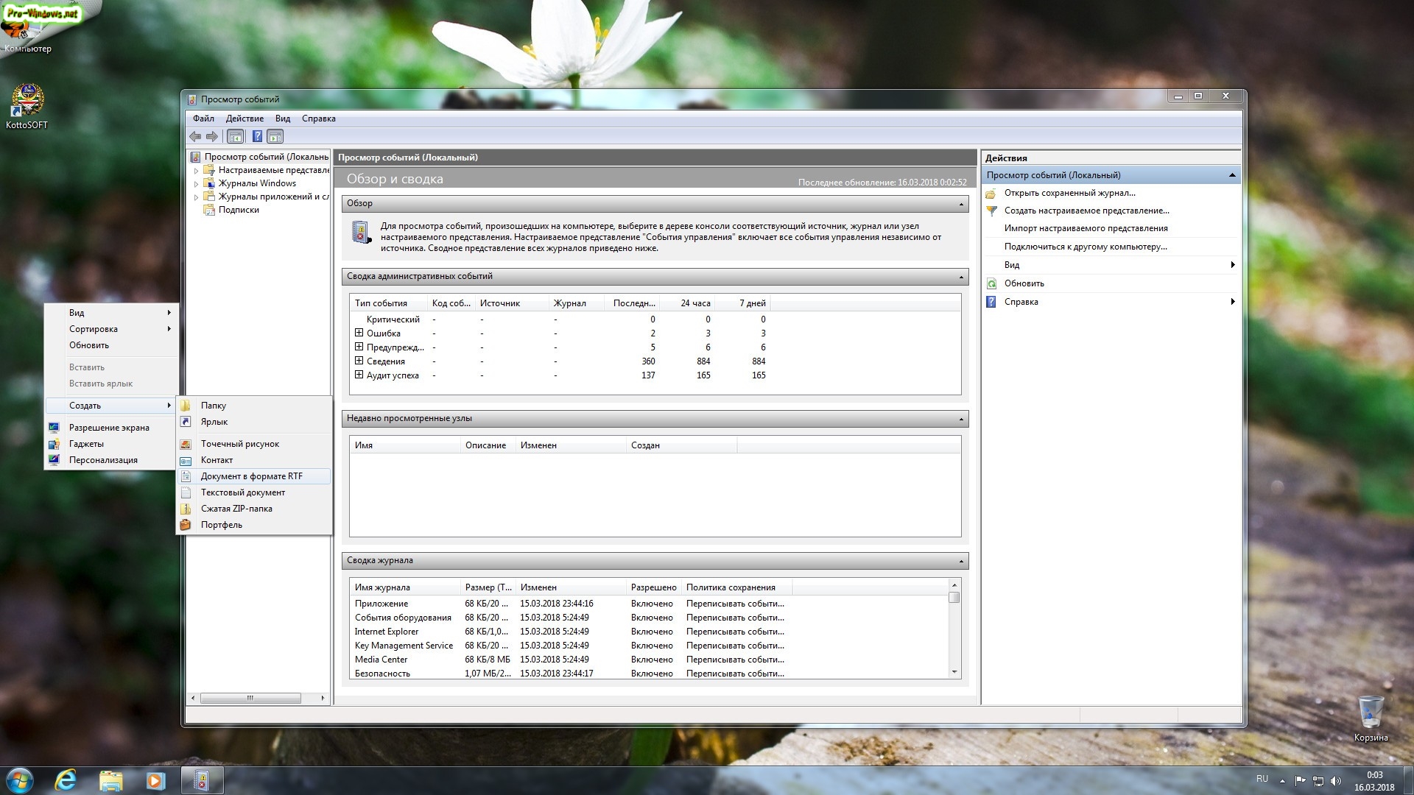Choose Персонализация in the context menu
Screen dimensions: 1414x795
103,460
